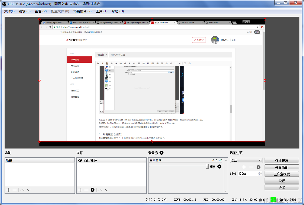Click 台式音响 channel label

[x=156, y=160]
